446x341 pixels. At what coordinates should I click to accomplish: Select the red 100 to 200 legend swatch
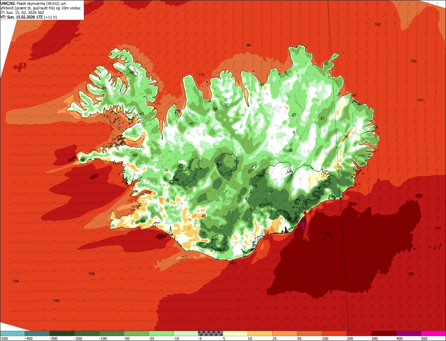coord(334,333)
